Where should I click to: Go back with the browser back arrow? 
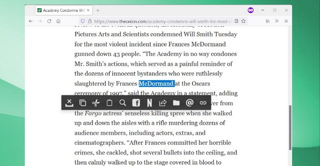click(x=31, y=21)
